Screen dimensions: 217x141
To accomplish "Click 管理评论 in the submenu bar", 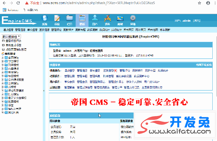I will [x=56, y=30].
